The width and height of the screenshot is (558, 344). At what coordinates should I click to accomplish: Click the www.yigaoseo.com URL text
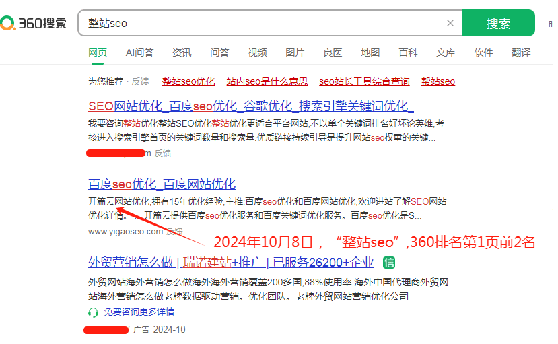click(126, 232)
